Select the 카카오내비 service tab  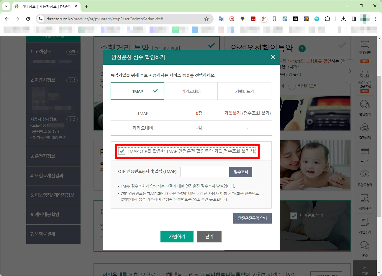[x=191, y=91]
